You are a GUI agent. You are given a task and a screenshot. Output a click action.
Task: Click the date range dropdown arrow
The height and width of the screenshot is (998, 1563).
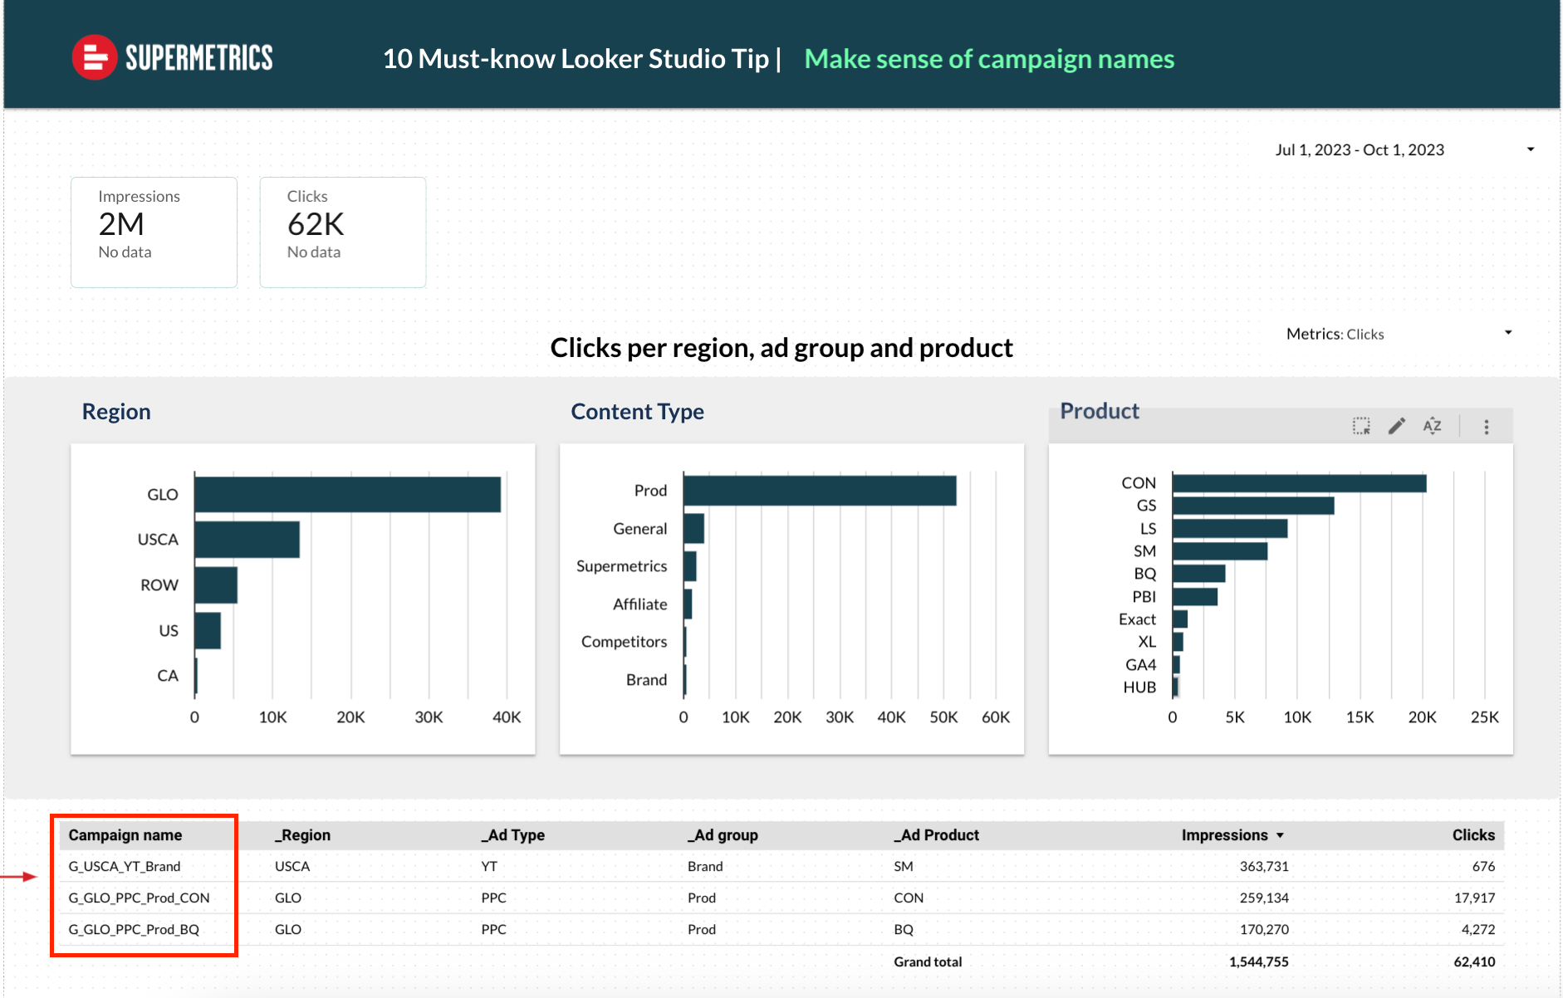coord(1530,150)
